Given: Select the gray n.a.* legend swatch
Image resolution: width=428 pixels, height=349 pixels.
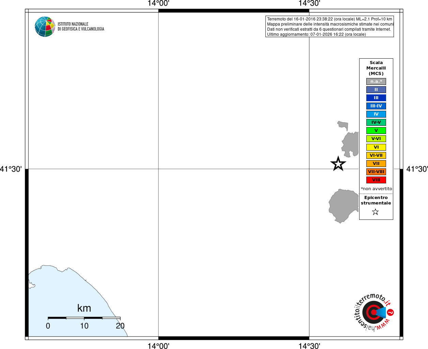Looking at the screenshot, I should [x=376, y=81].
